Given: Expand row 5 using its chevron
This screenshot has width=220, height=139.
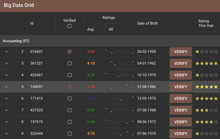Looking at the screenshot, I should click(6, 87).
